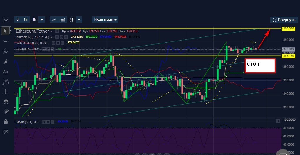The width and height of the screenshot is (300, 155).
Task: Click the Open value 374.012
Action: pyautogui.click(x=76, y=31)
